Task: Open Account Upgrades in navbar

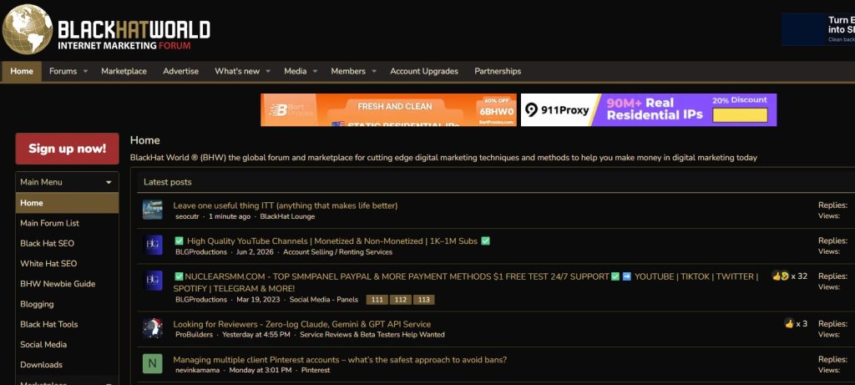Action: [424, 72]
